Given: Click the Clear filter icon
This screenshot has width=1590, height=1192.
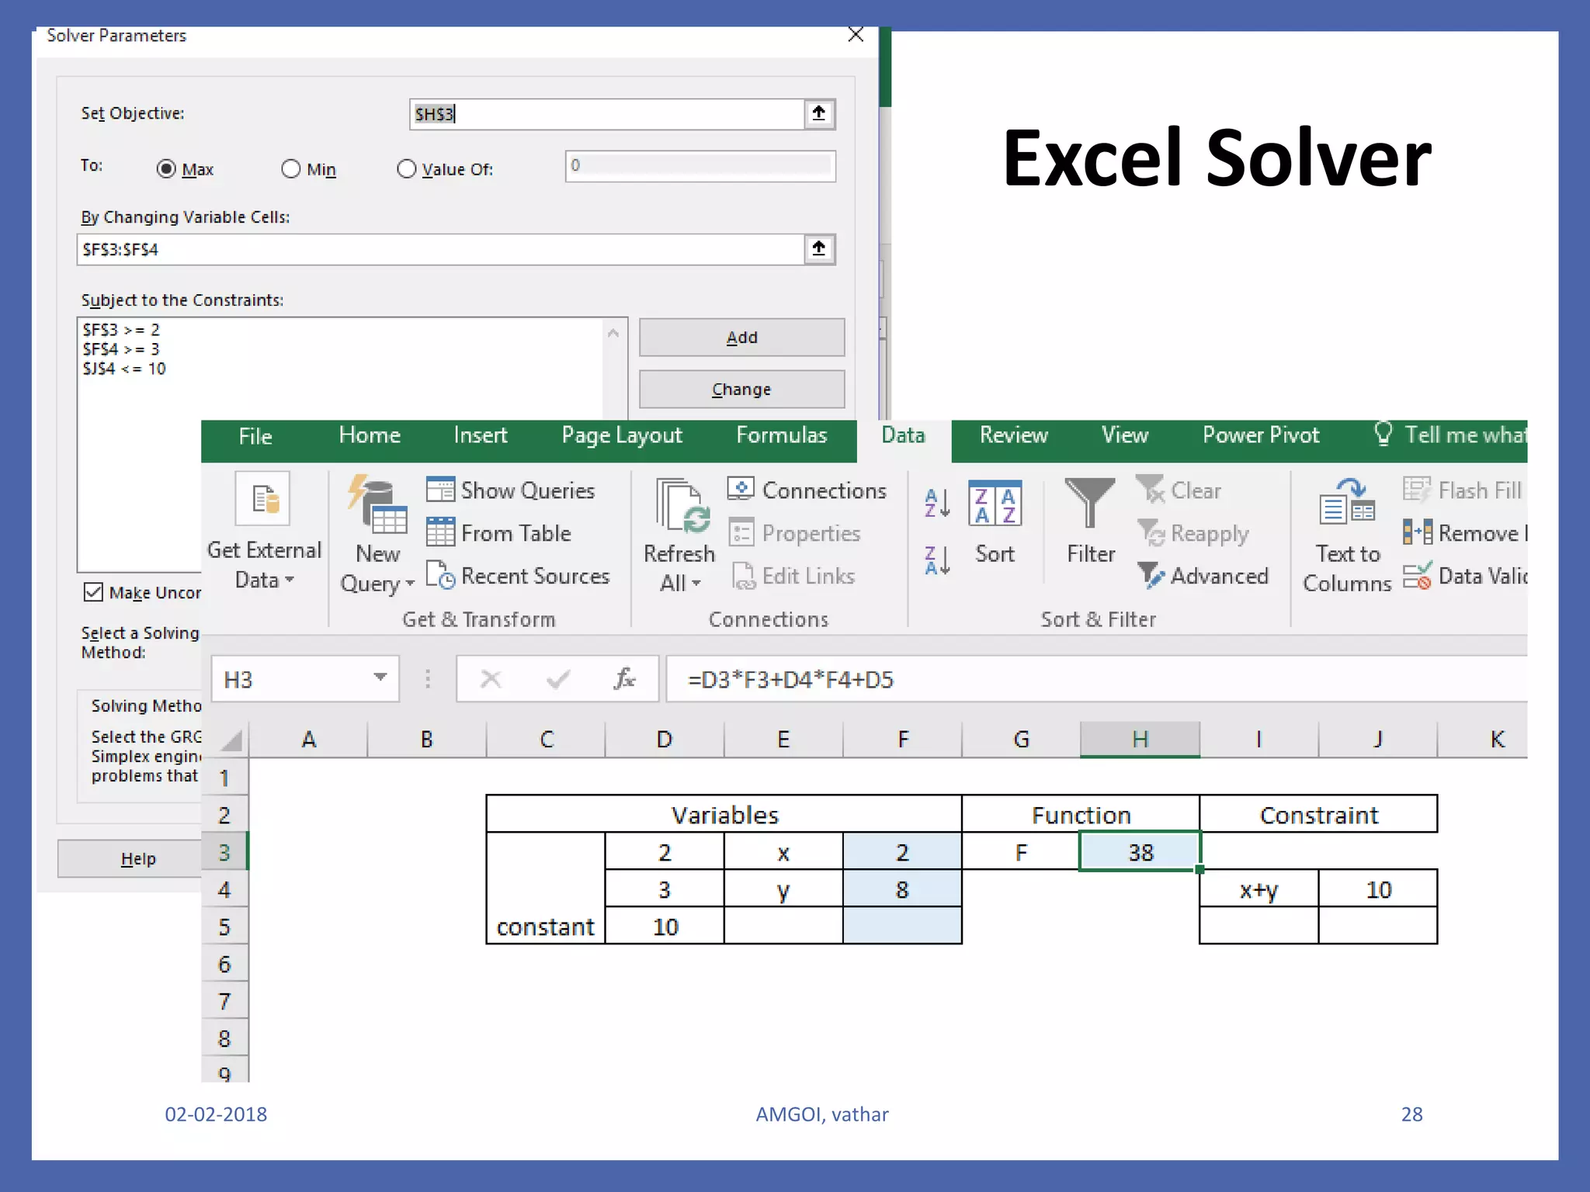Looking at the screenshot, I should point(1150,489).
